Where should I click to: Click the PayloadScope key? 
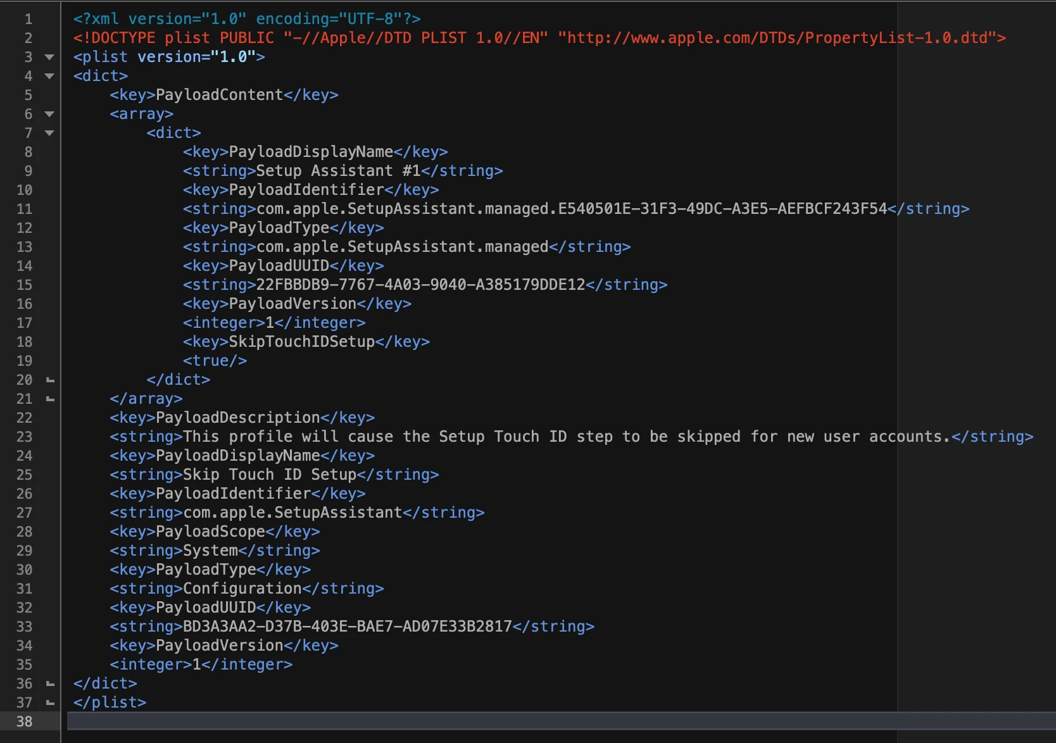pos(210,532)
